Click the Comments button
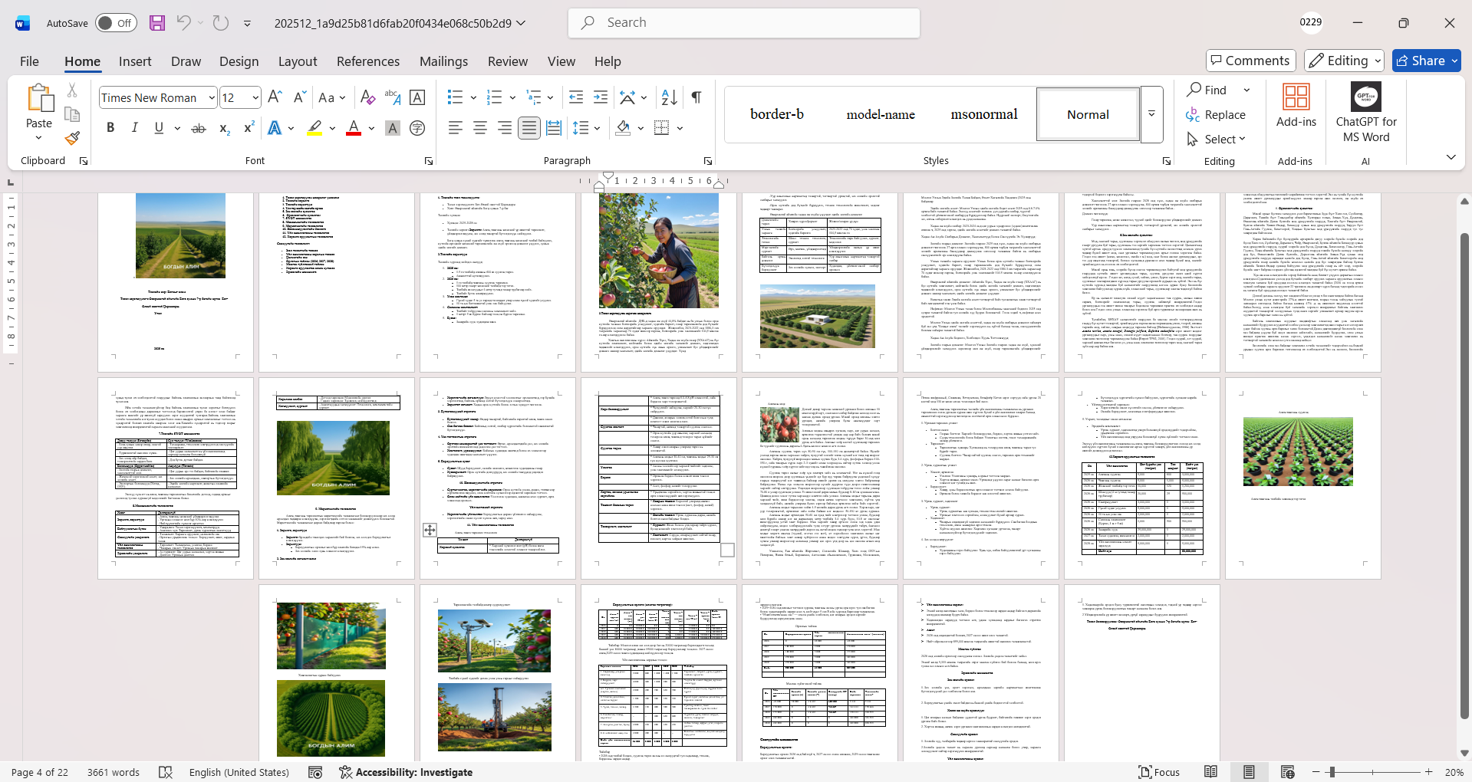Viewport: 1472px width, 782px height. click(x=1250, y=61)
